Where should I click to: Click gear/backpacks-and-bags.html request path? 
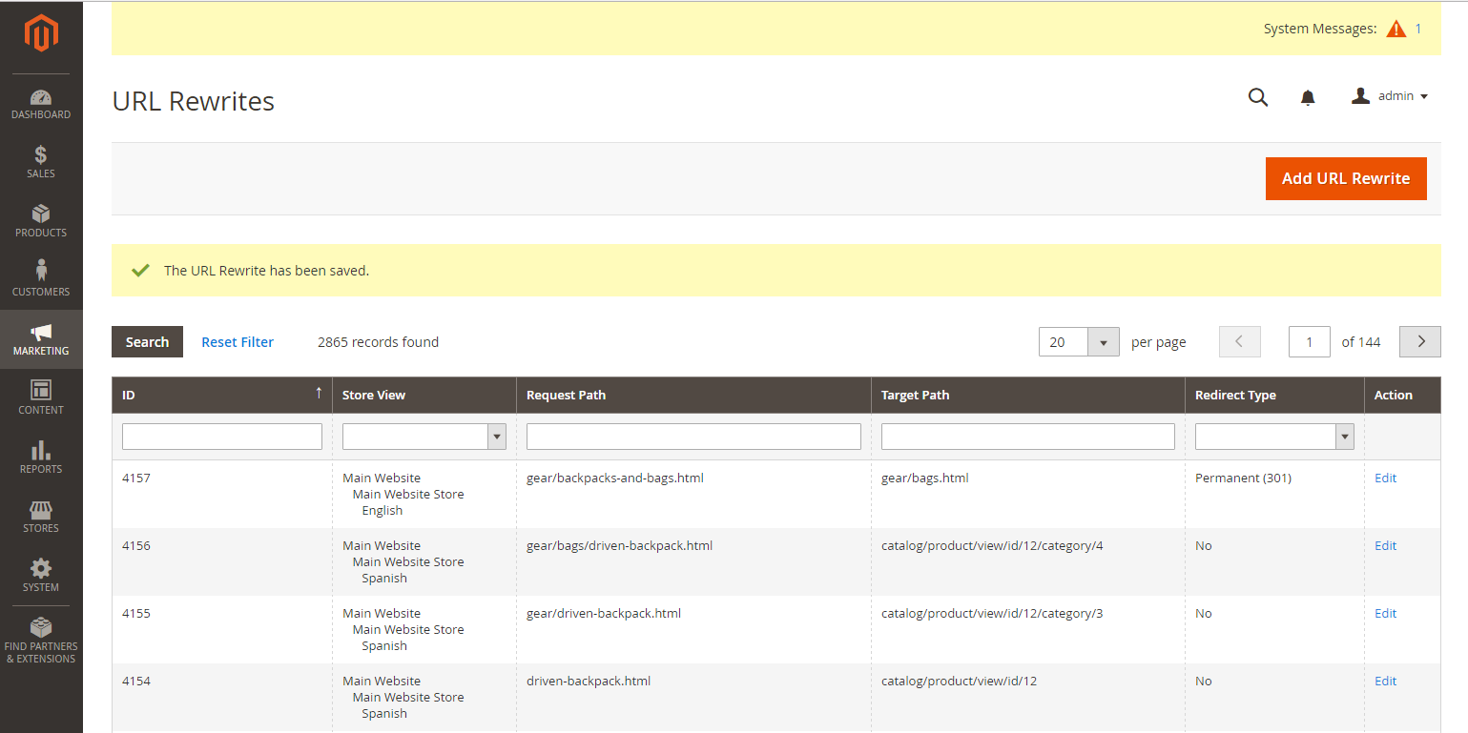pos(615,478)
